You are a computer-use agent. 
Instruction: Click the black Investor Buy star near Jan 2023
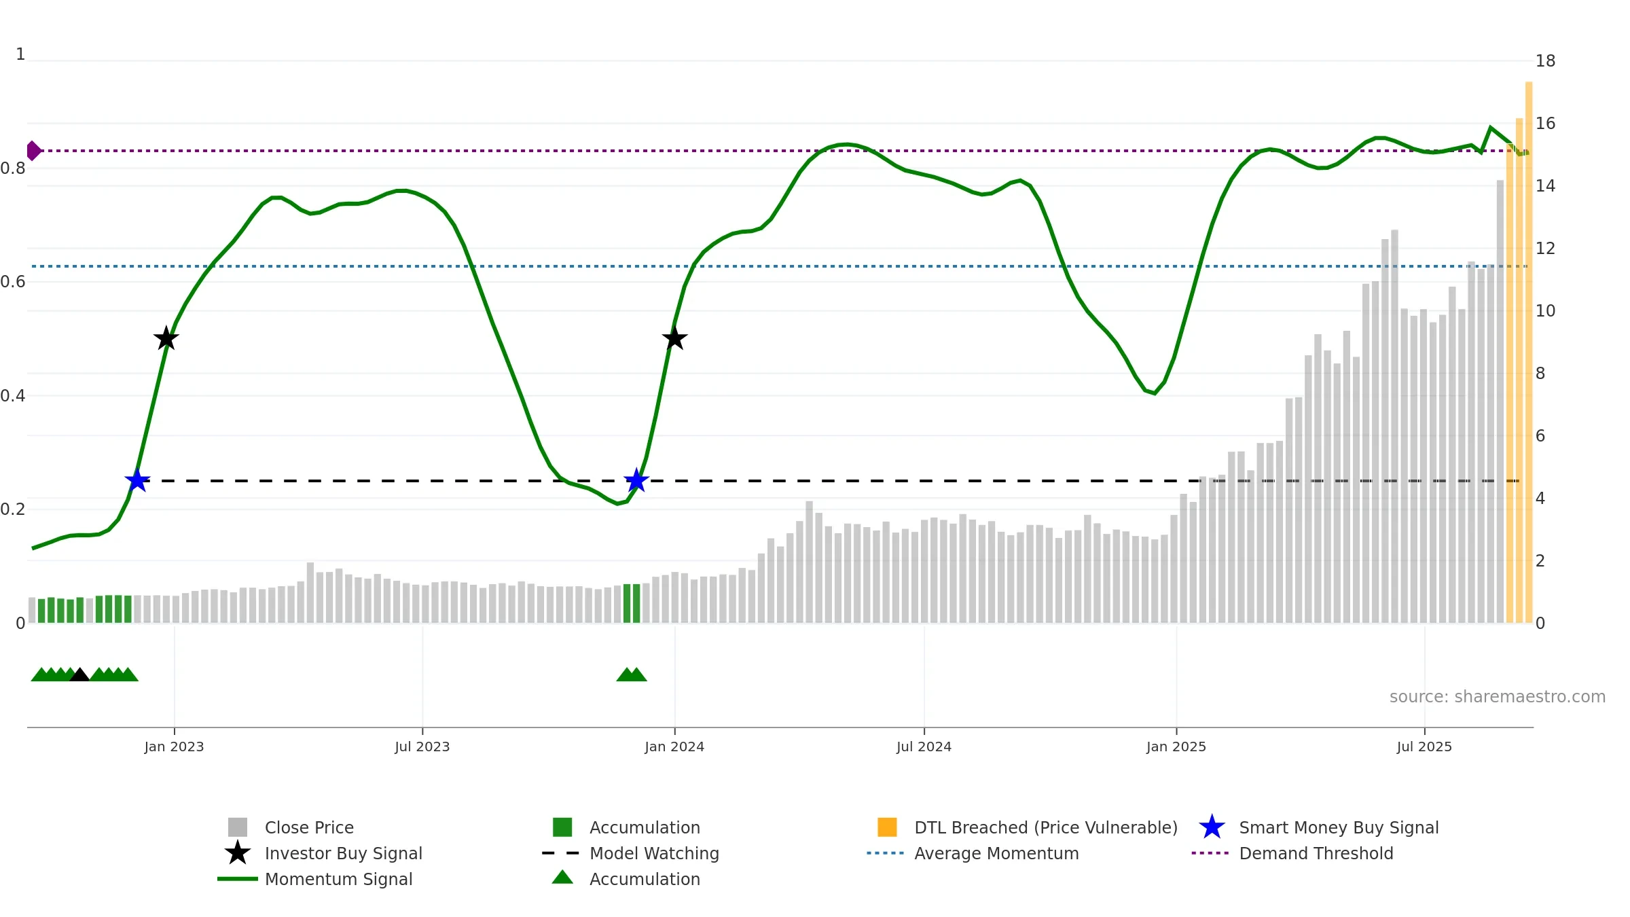pyautogui.click(x=166, y=338)
